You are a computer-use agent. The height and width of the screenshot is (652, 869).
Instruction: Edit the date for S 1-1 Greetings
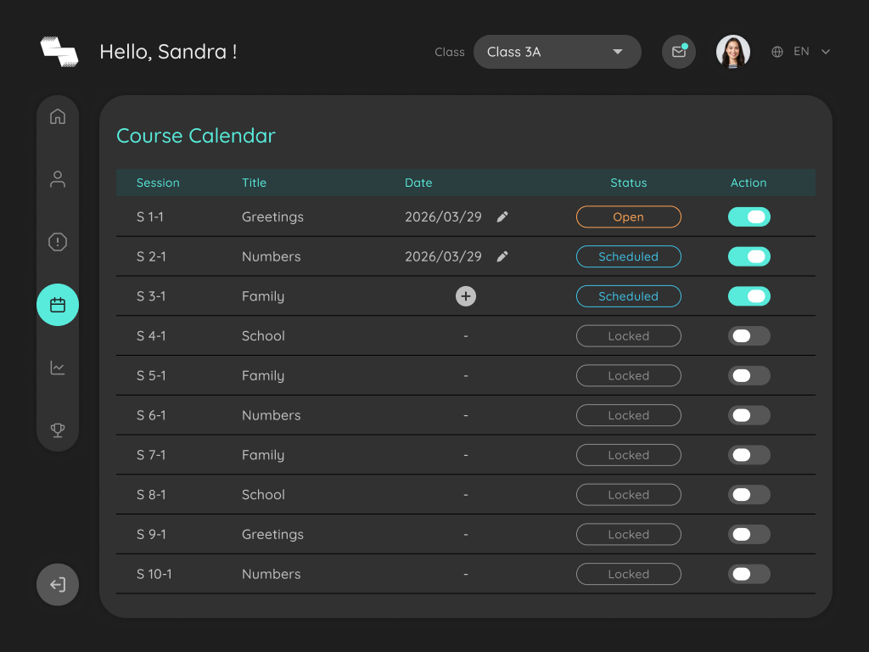[502, 216]
